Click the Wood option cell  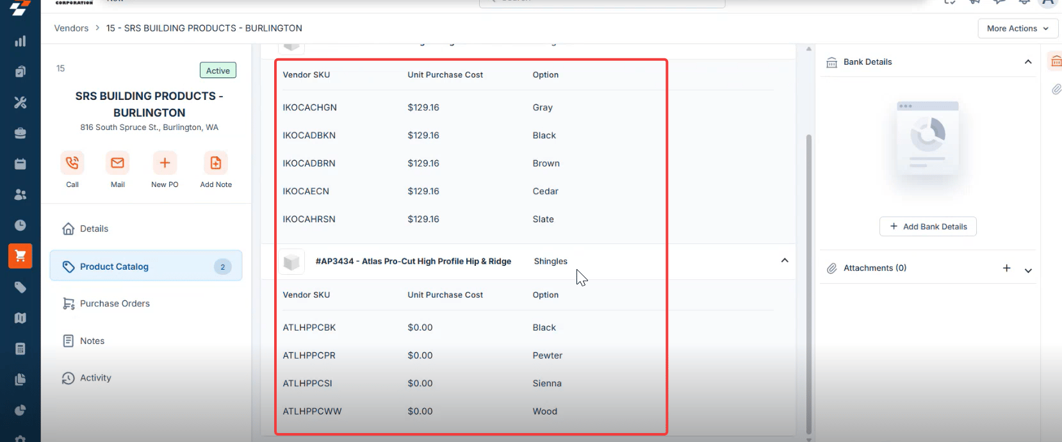(545, 411)
